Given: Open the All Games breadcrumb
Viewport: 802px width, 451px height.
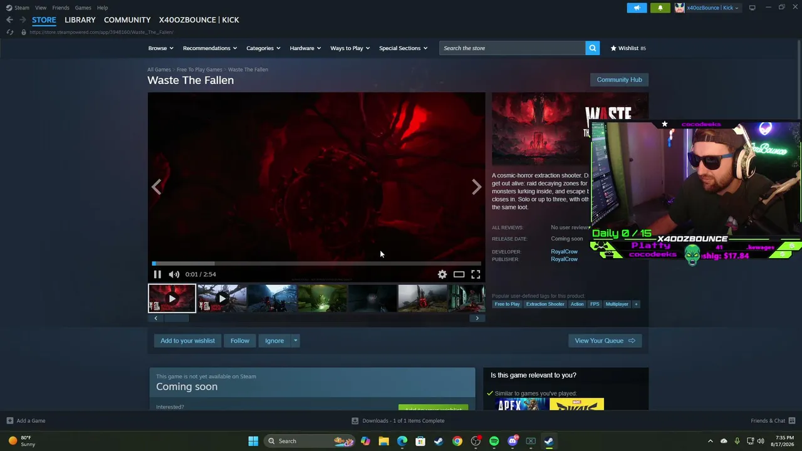Looking at the screenshot, I should coord(159,70).
